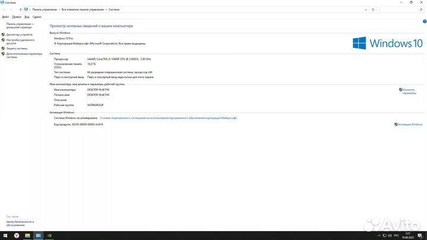Open Настройка удаленного доступа
The width and height of the screenshot is (427, 240).
click(20, 41)
